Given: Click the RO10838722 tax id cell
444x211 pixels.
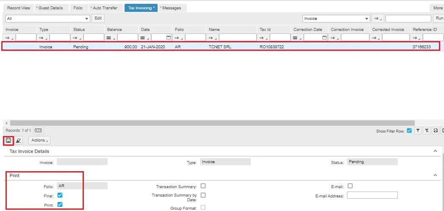Looking at the screenshot, I should click(x=272, y=47).
